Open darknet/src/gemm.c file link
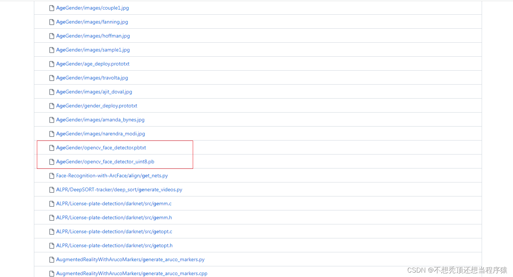 [x=114, y=203]
